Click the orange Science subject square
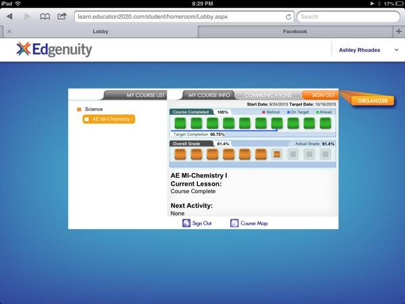Viewport: 405px width, 304px height. coord(79,109)
